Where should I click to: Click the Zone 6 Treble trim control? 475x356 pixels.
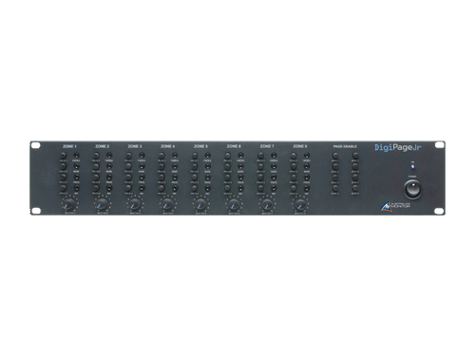point(240,156)
